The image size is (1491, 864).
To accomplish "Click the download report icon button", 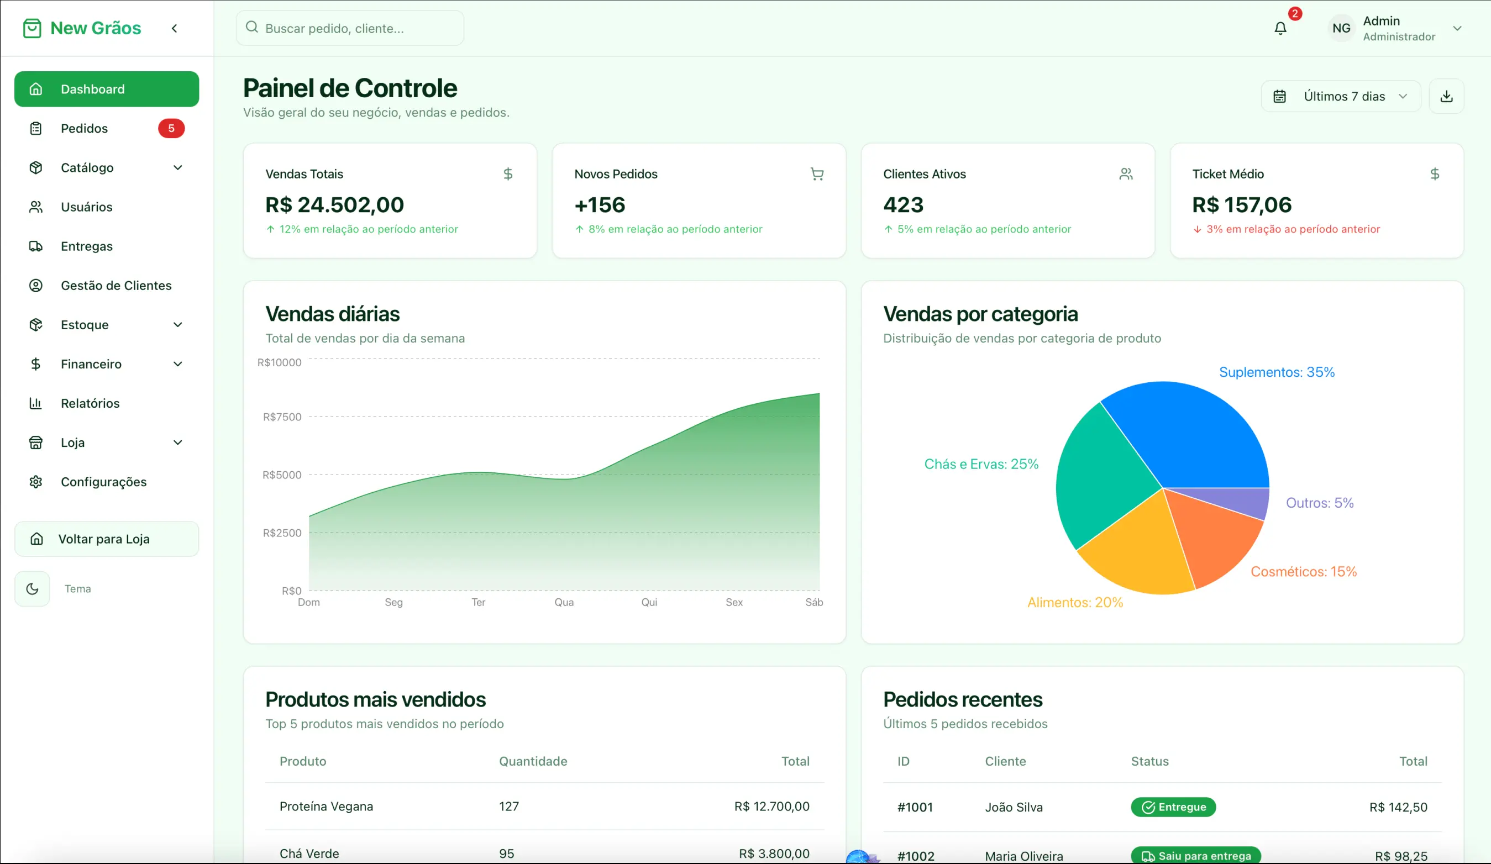I will tap(1446, 96).
